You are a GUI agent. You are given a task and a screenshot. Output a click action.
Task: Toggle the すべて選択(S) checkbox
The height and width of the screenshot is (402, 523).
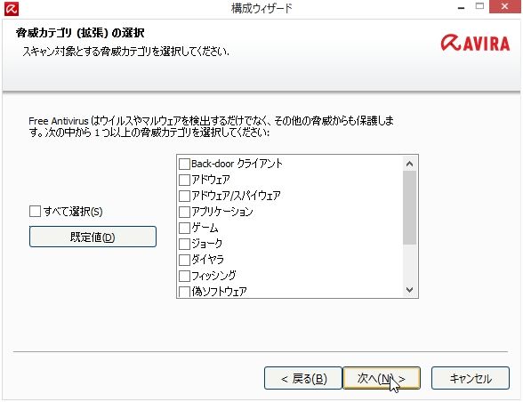click(35, 211)
